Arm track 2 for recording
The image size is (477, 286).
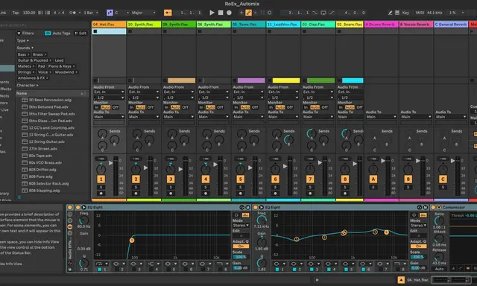[x=136, y=194]
